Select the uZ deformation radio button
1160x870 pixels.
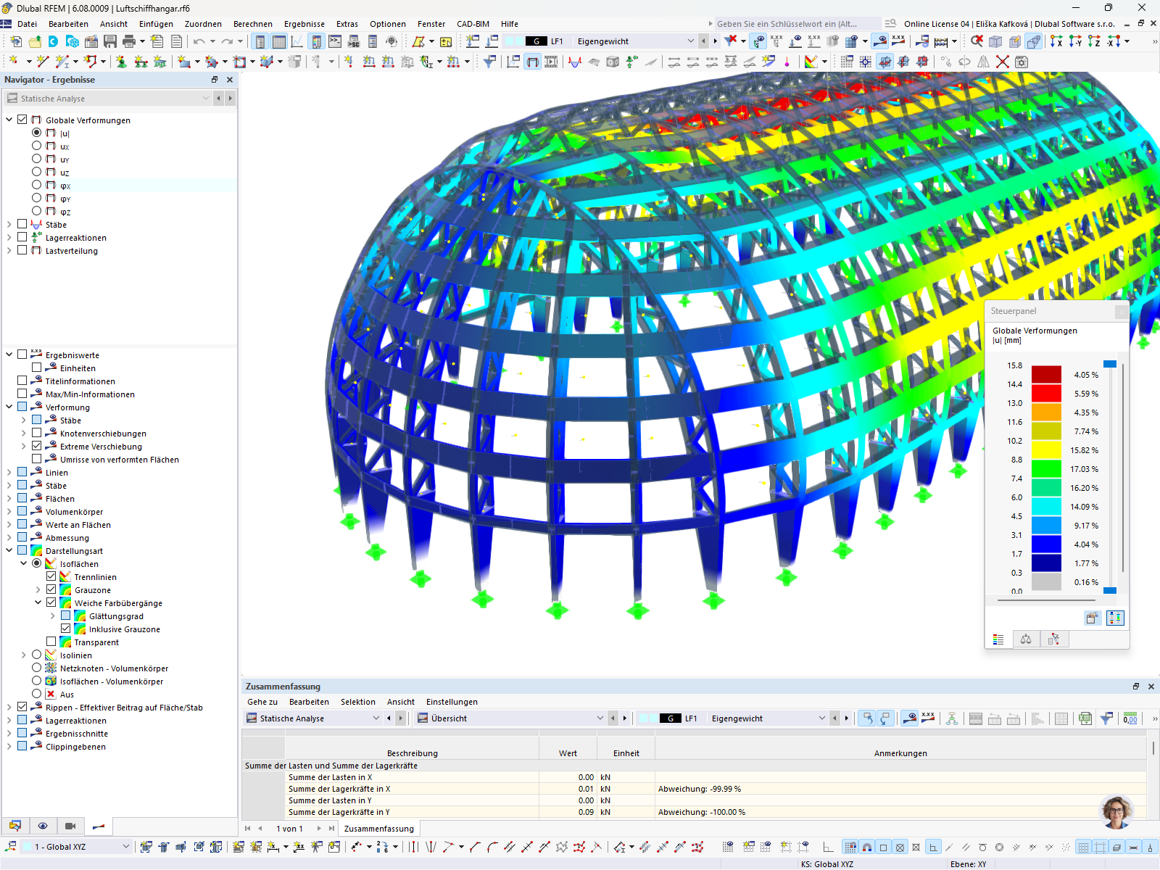point(36,171)
